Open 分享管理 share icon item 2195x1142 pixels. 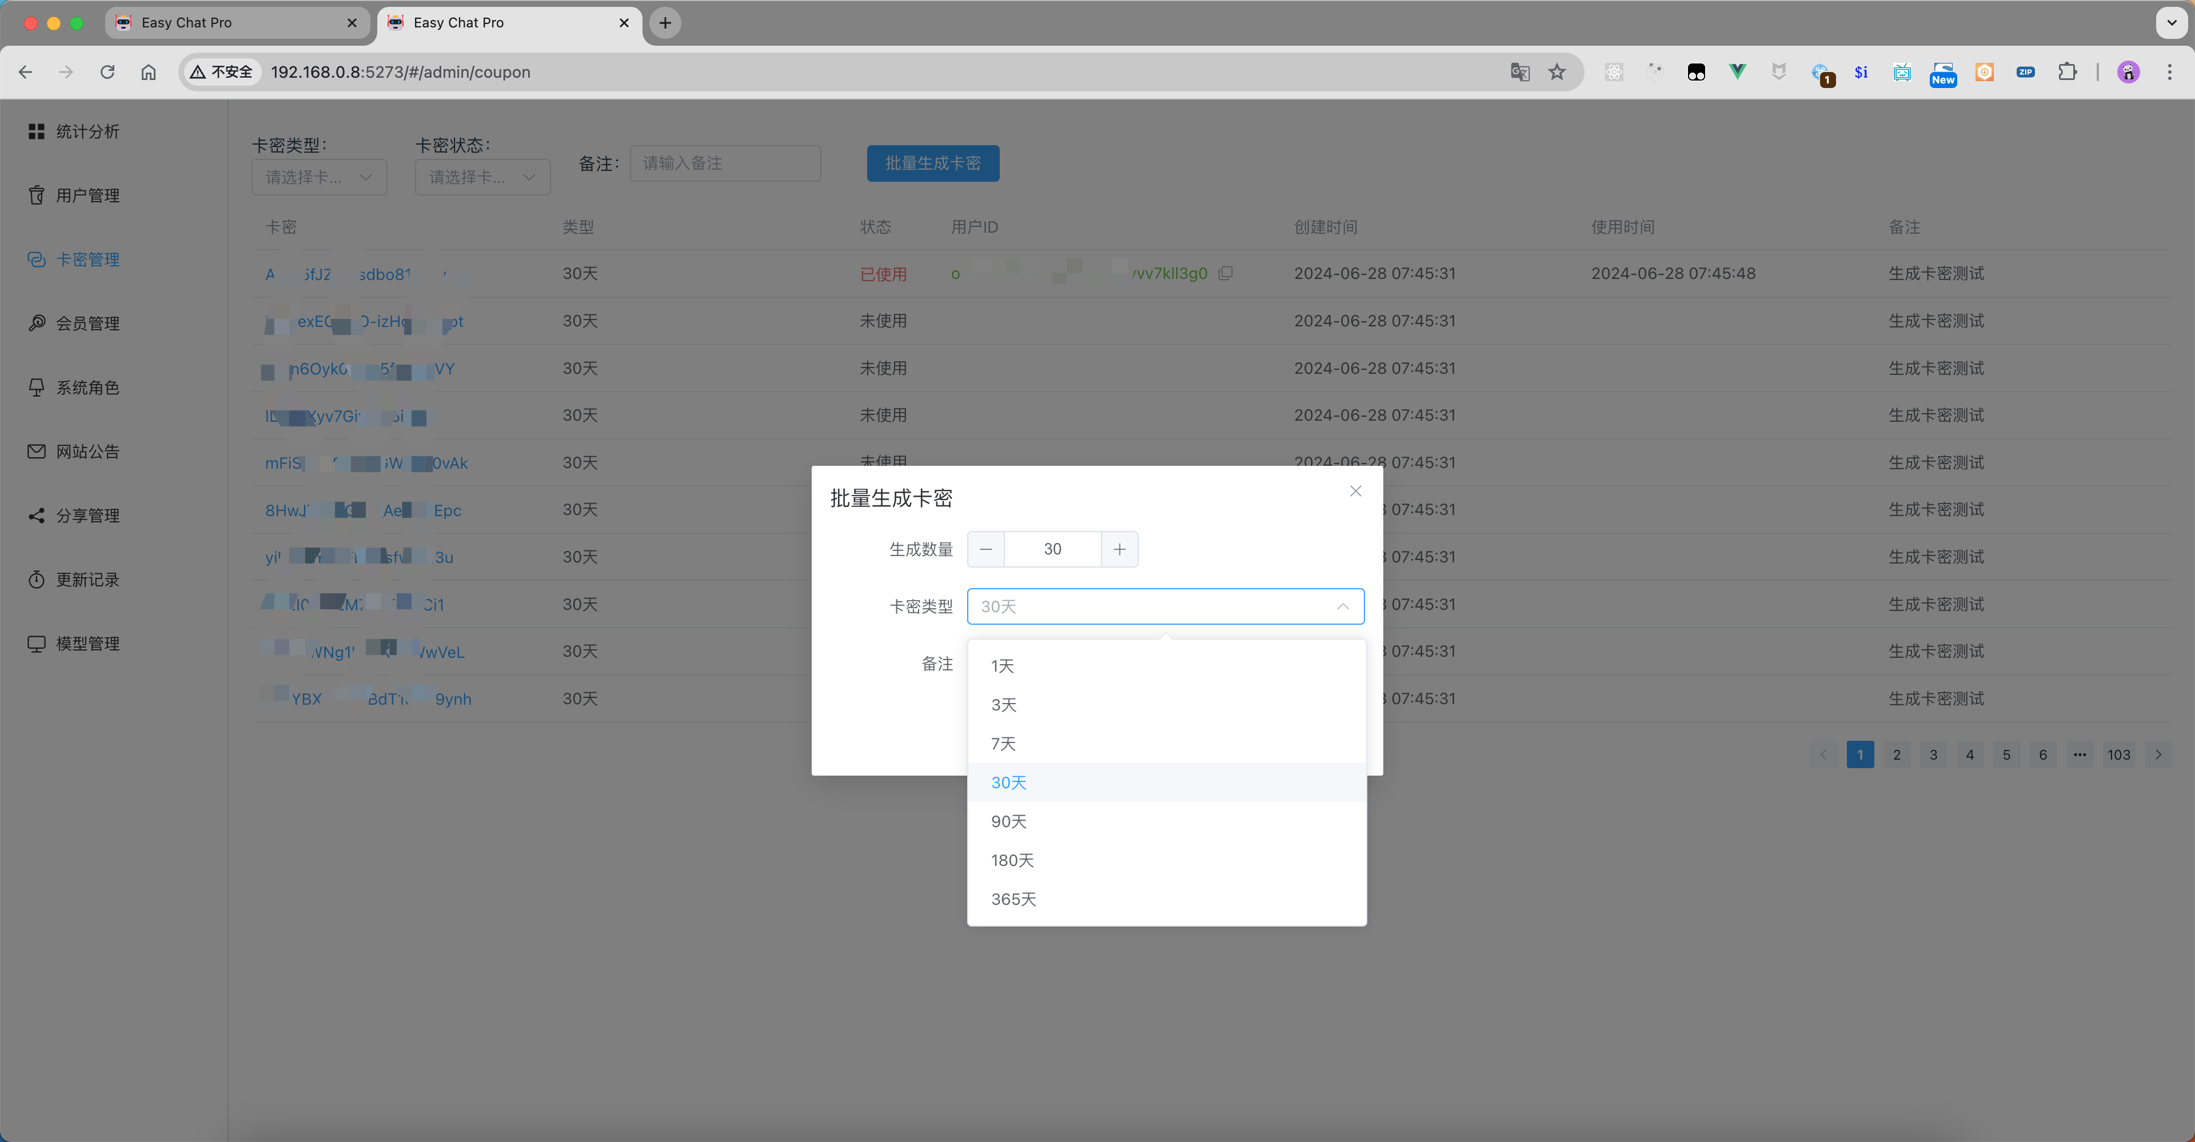pos(87,516)
